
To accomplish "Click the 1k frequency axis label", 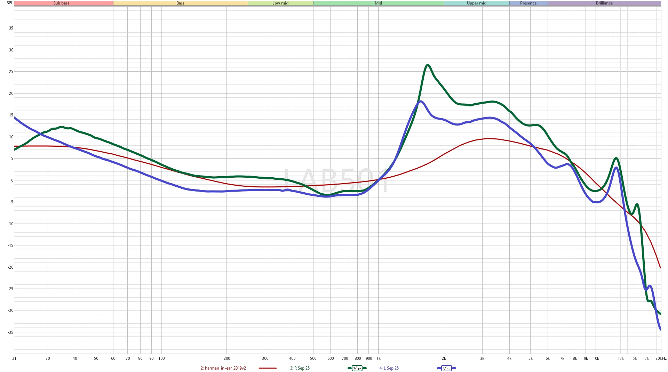I will click(379, 358).
